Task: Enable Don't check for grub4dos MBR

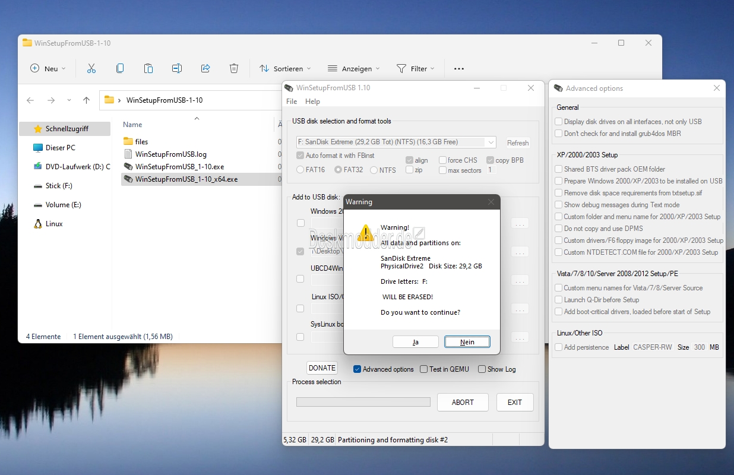Action: (x=558, y=134)
